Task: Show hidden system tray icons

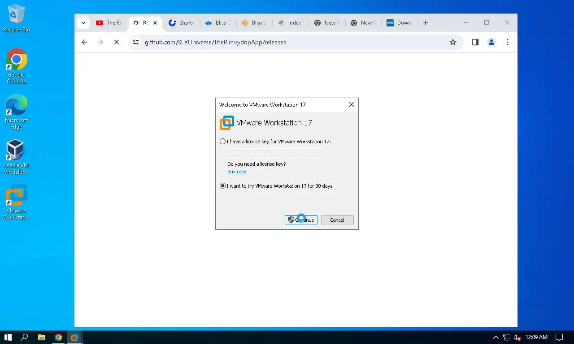Action: point(496,337)
